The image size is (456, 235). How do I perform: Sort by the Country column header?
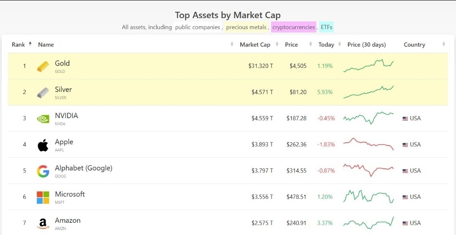point(414,45)
